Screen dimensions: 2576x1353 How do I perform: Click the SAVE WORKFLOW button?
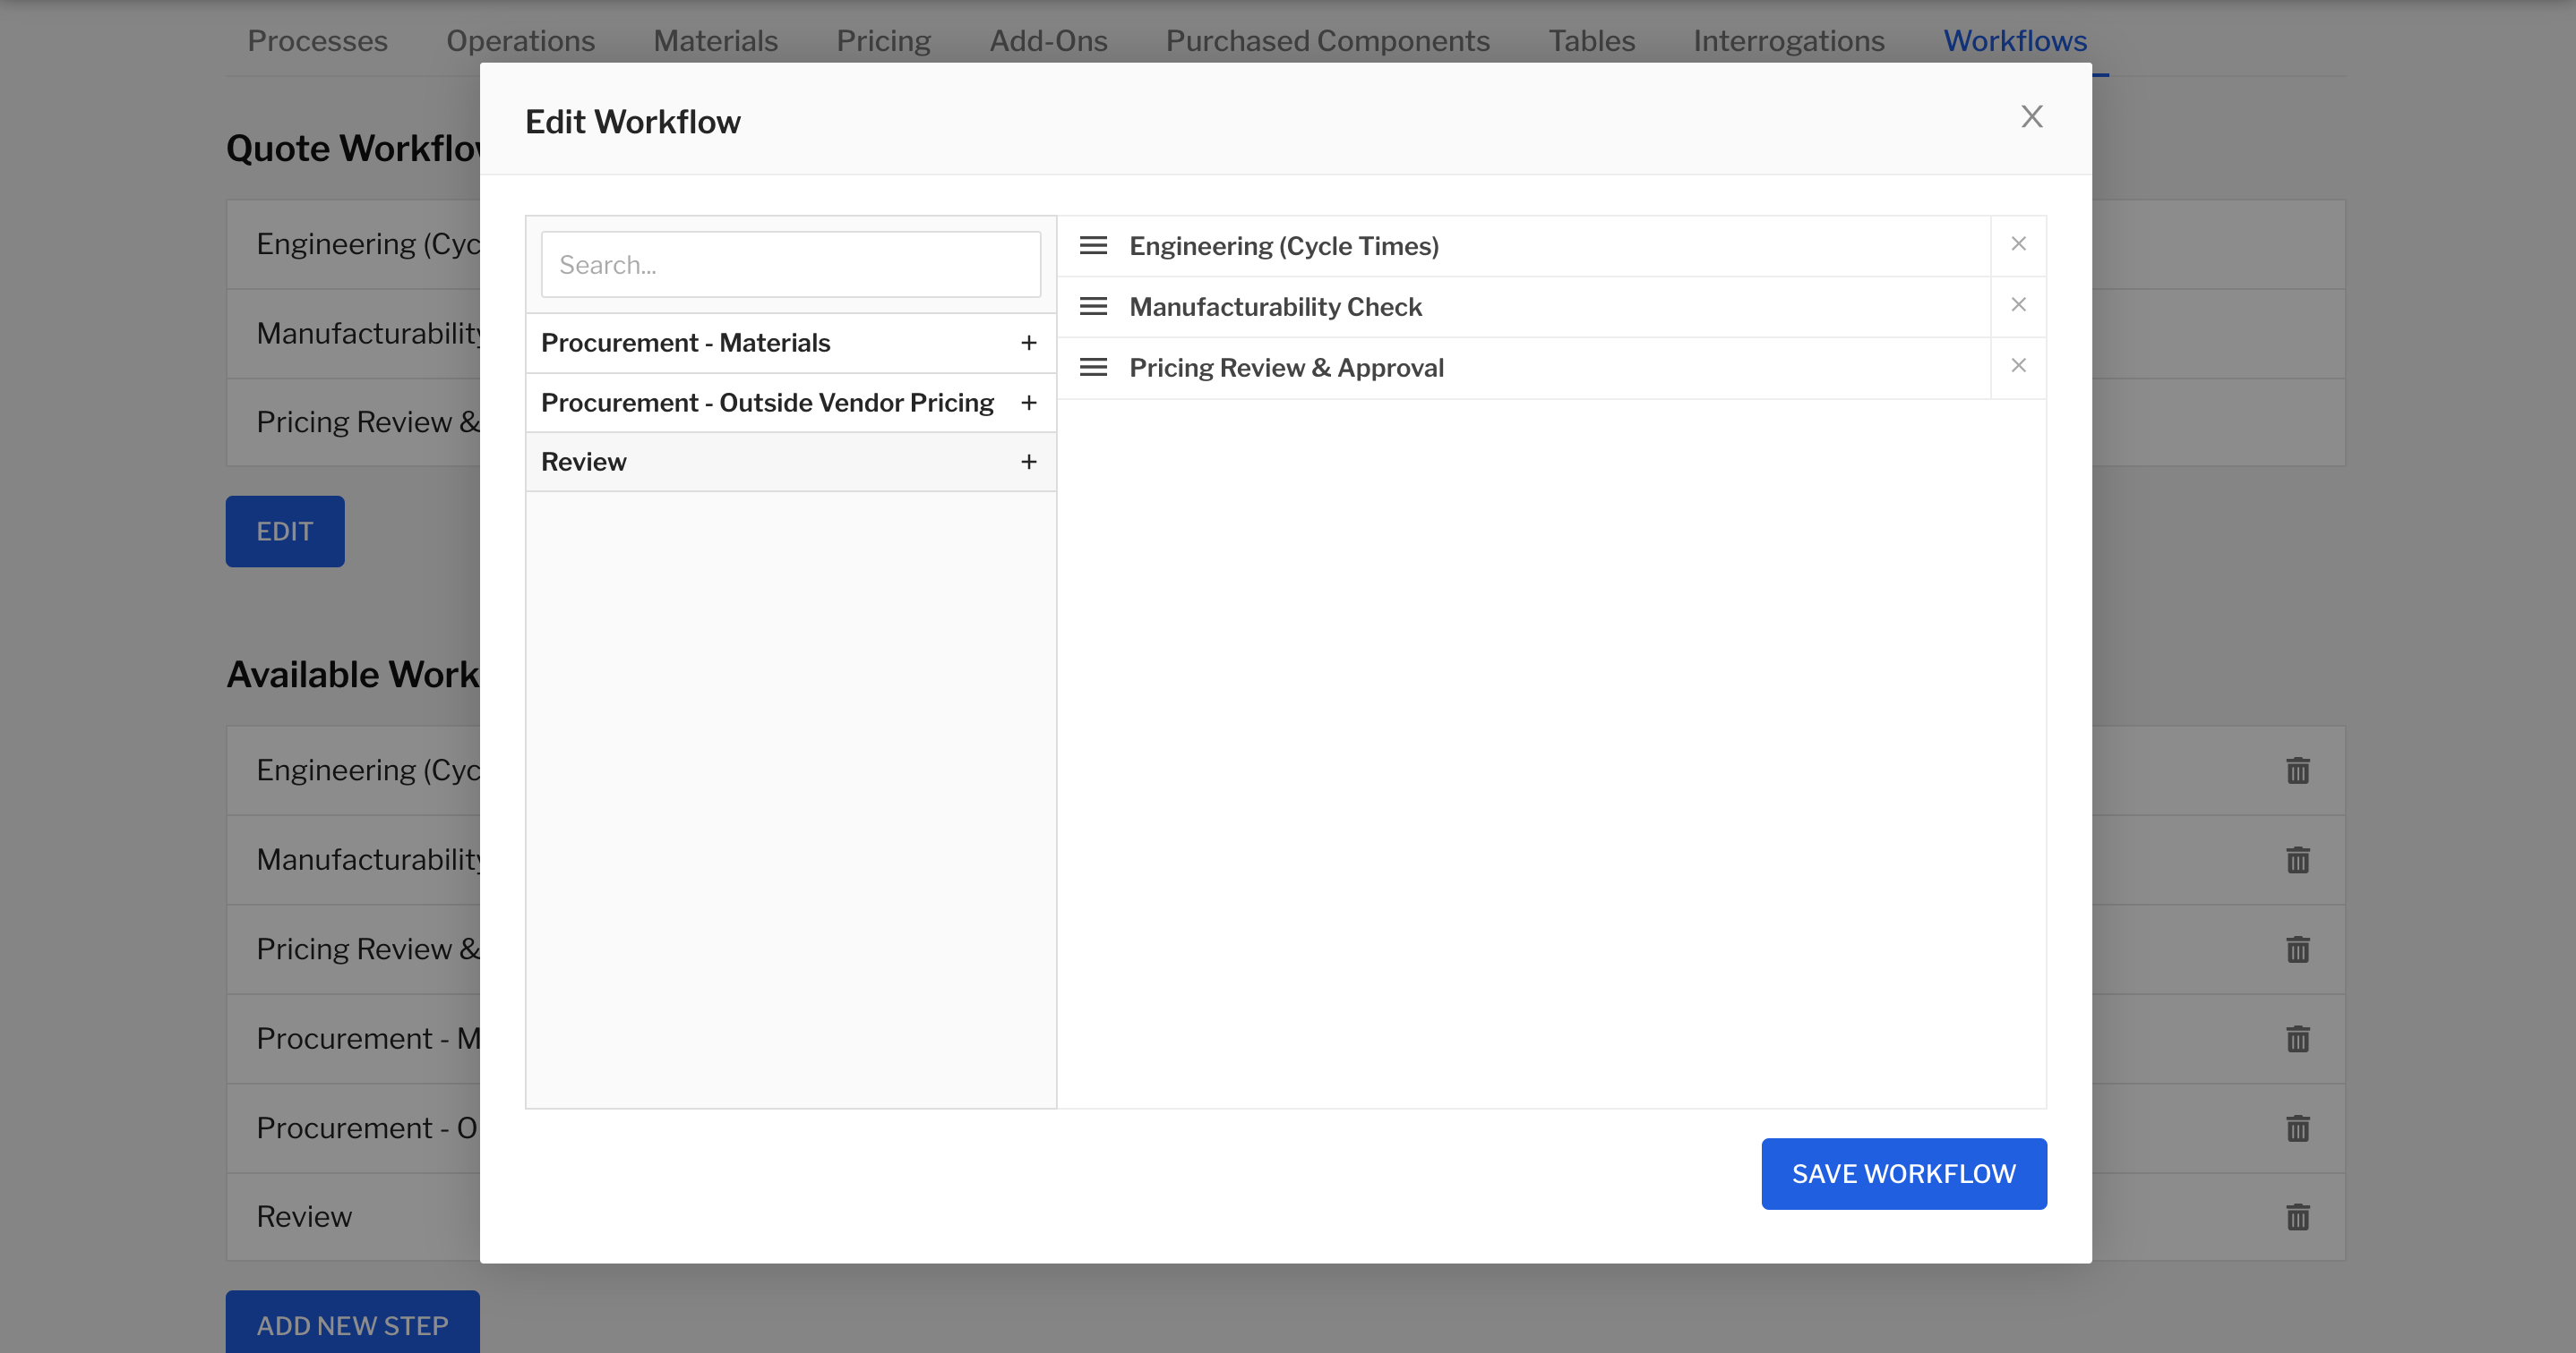coord(1903,1173)
